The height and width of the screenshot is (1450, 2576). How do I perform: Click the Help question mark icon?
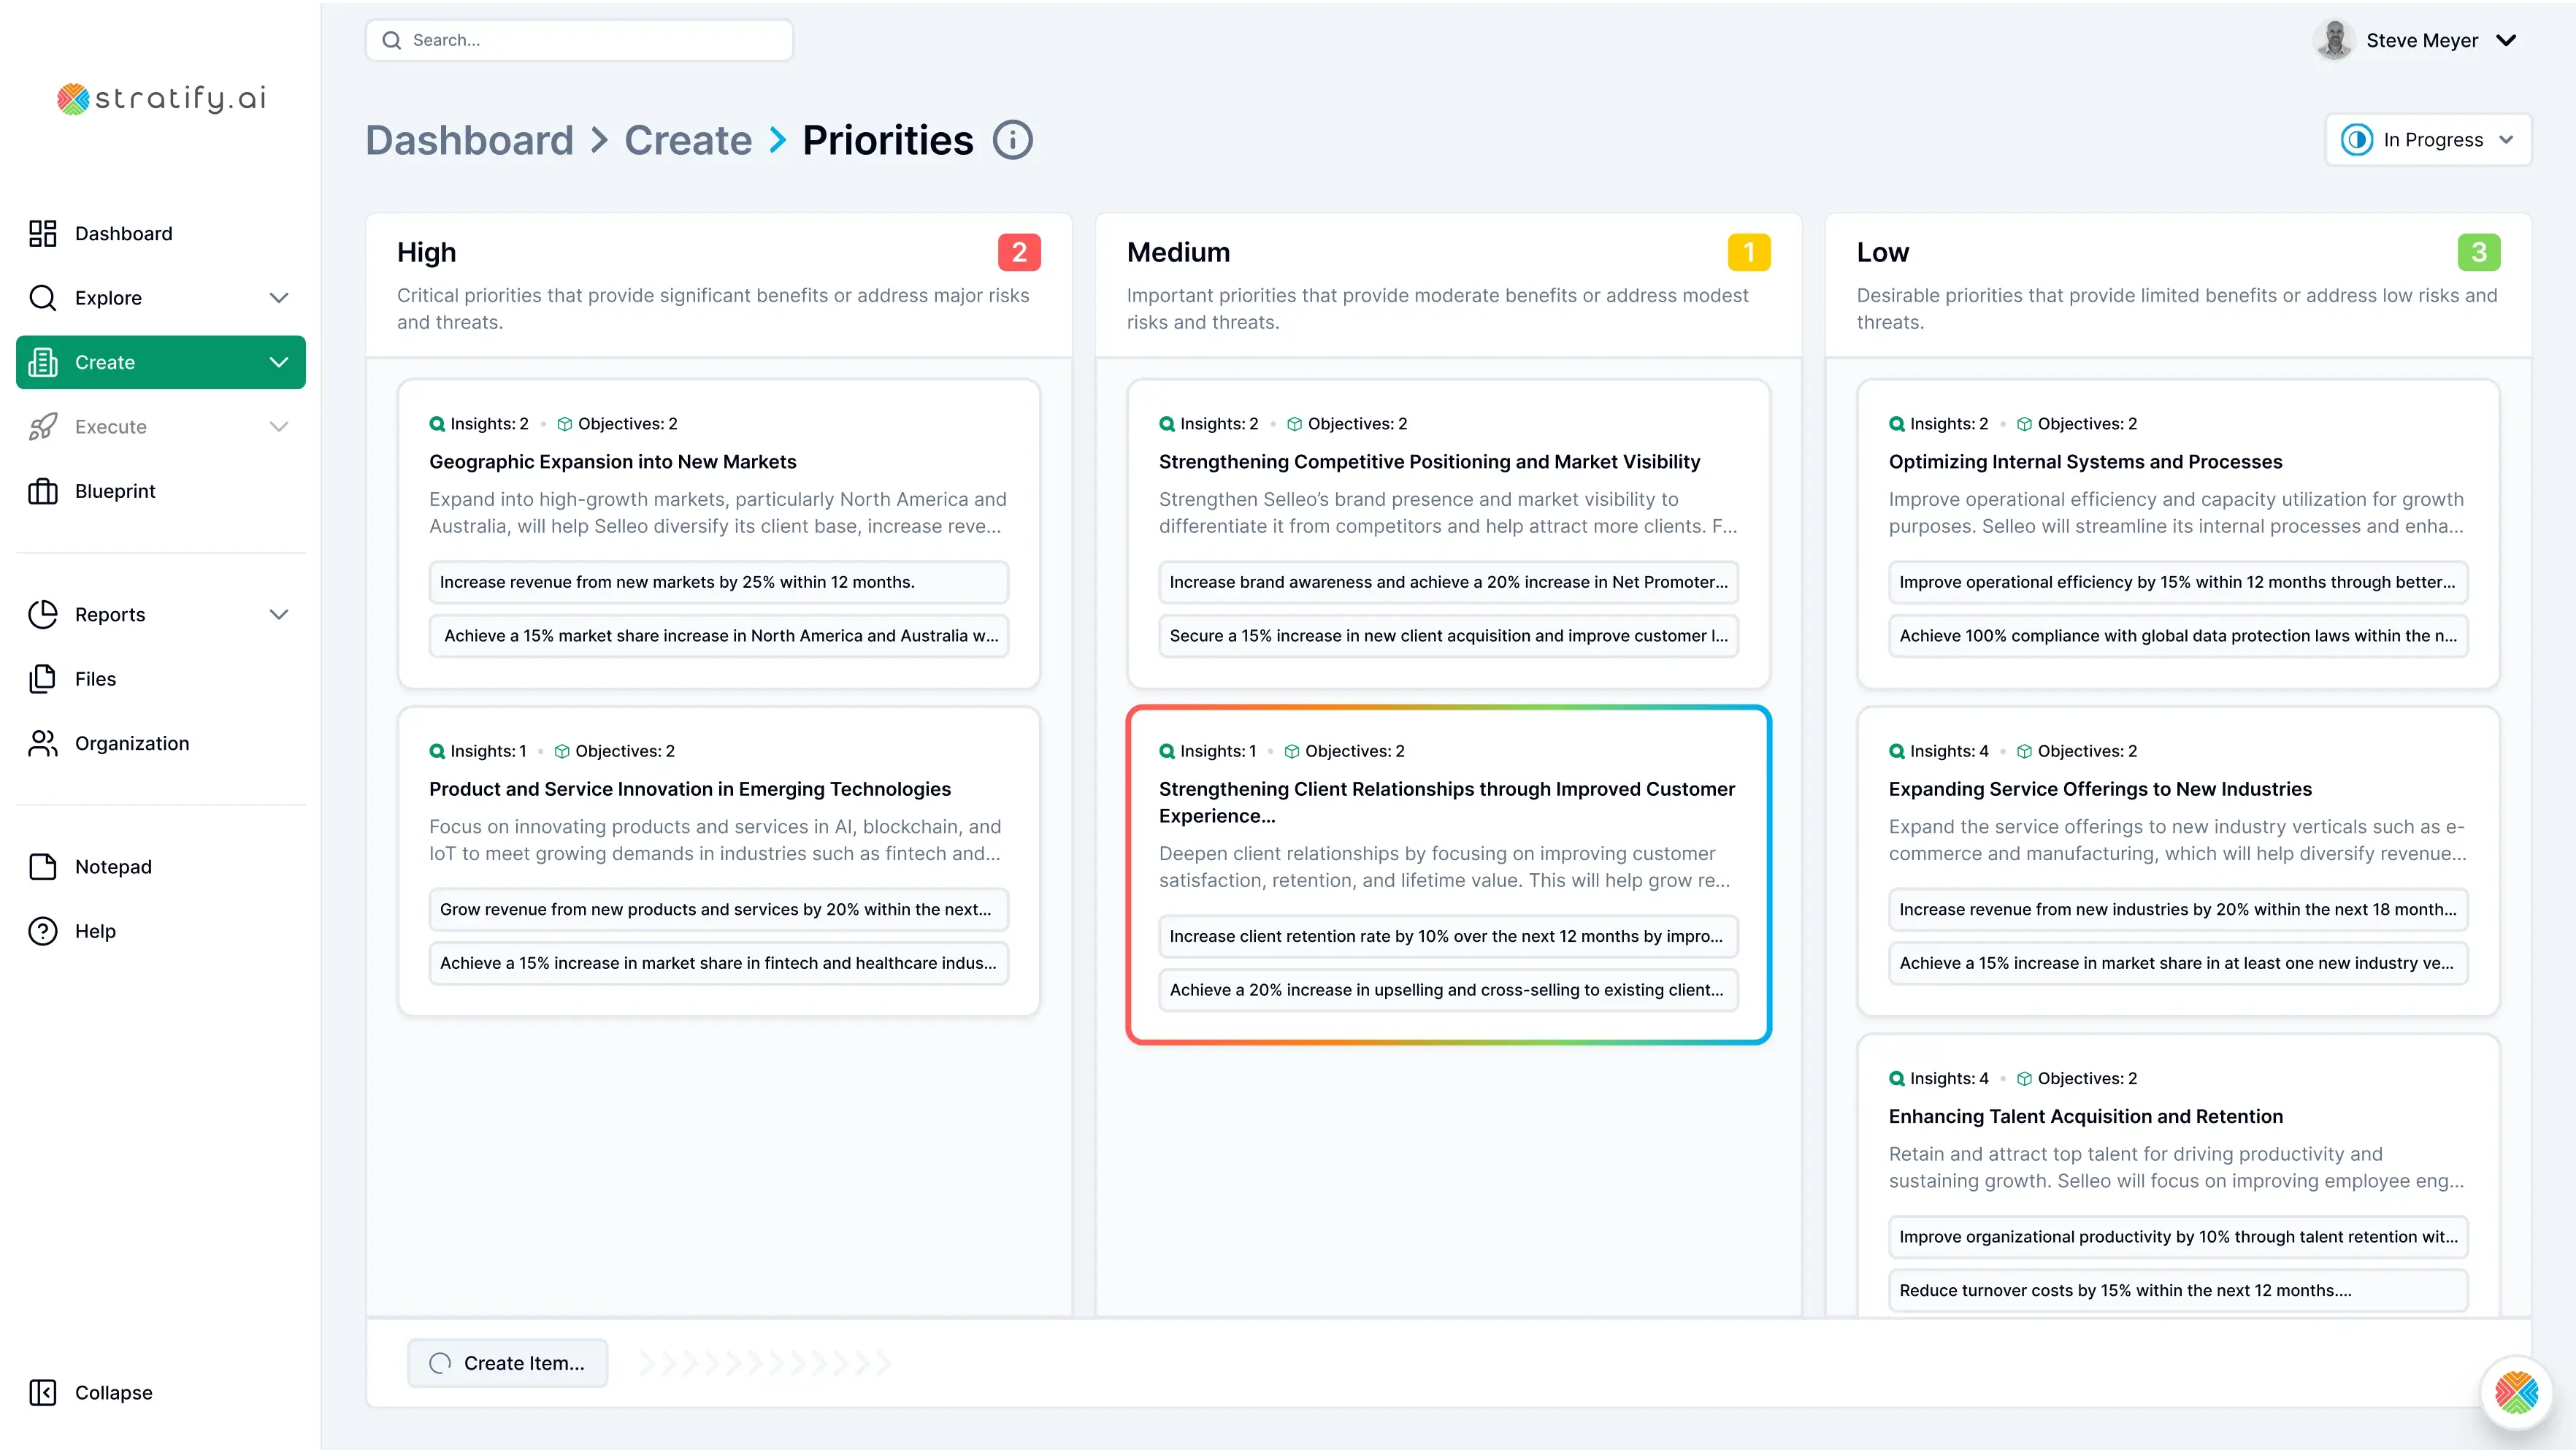point(43,931)
